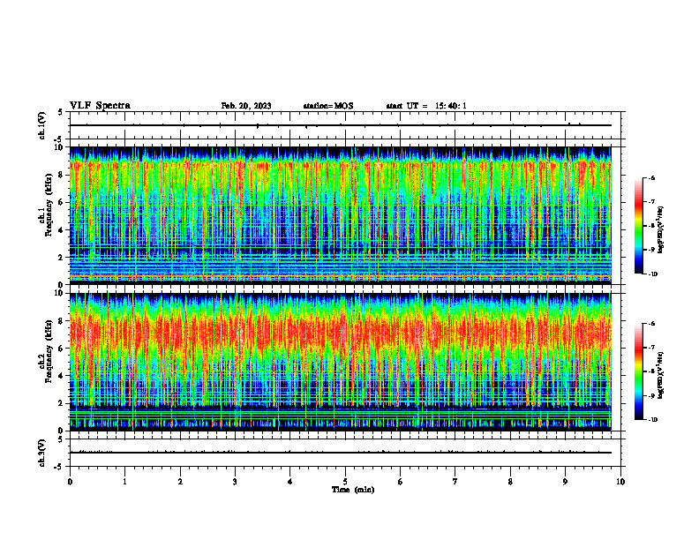Click the time axis tick label "2"

click(x=180, y=482)
